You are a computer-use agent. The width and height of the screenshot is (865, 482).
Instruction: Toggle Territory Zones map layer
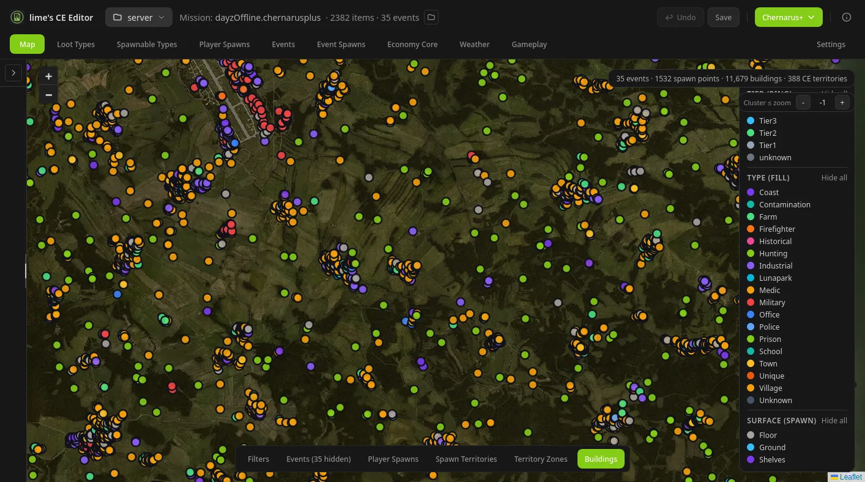[541, 459]
